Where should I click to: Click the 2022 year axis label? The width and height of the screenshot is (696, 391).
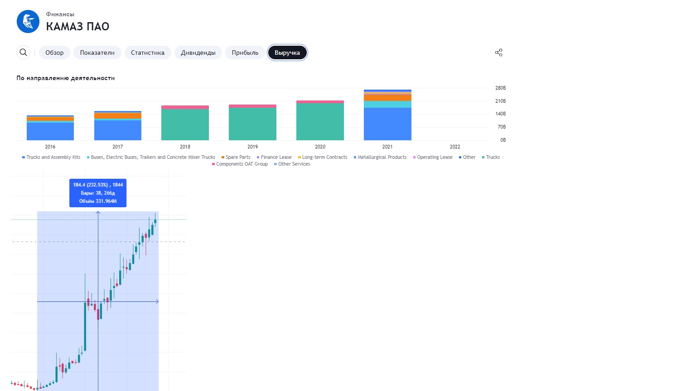[455, 147]
